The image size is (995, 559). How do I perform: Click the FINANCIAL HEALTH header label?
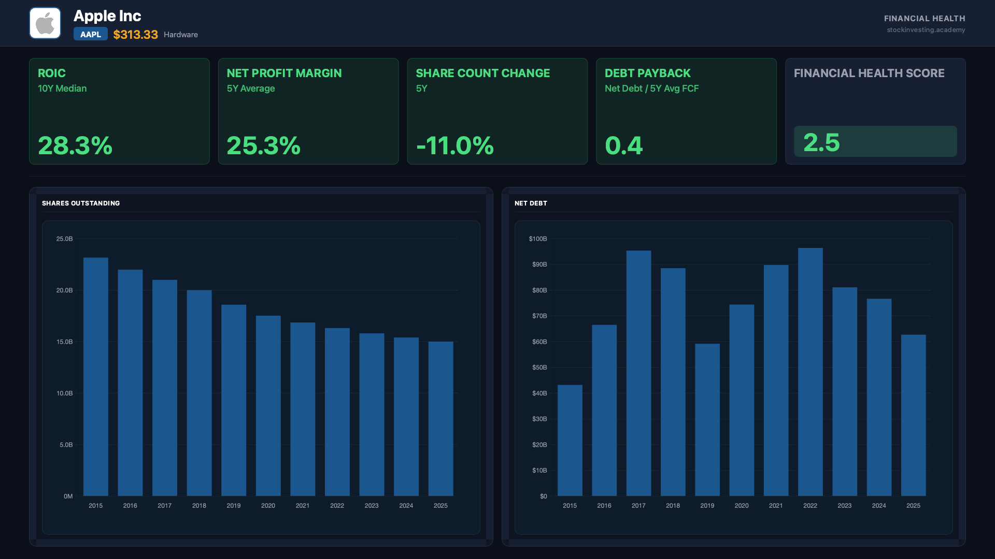coord(925,19)
